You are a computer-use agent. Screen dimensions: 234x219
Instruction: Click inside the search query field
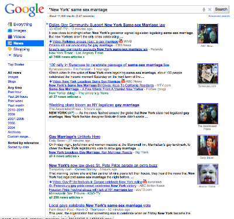click(x=125, y=9)
